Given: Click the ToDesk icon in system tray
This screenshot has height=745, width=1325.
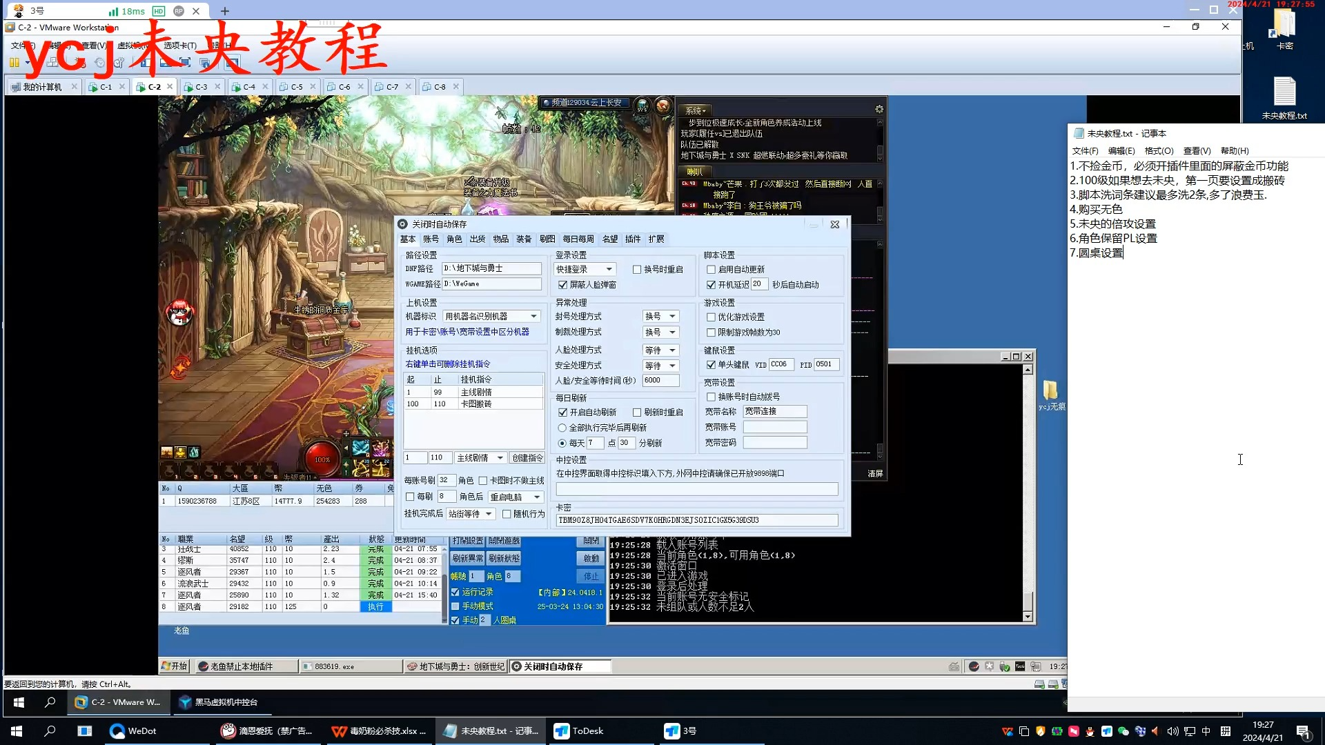Looking at the screenshot, I should click(x=1107, y=731).
